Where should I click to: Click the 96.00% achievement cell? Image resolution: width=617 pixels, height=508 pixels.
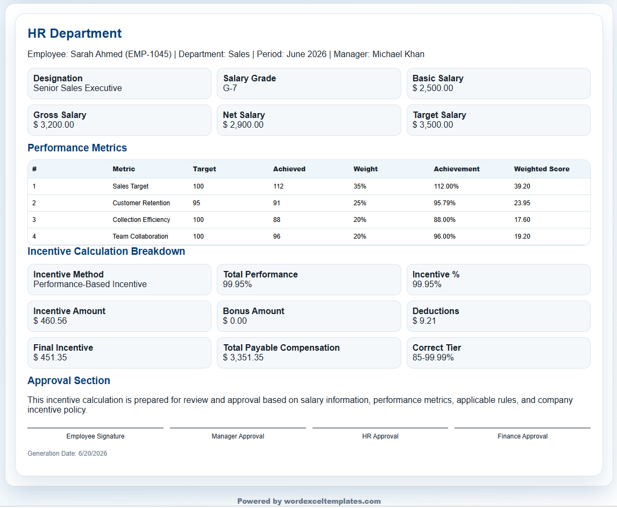click(x=445, y=236)
